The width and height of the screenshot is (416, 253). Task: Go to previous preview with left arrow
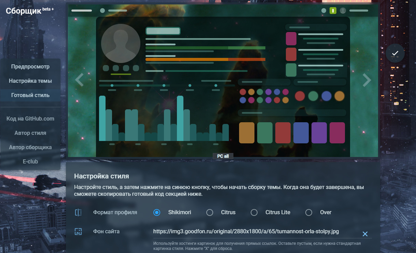tap(79, 80)
